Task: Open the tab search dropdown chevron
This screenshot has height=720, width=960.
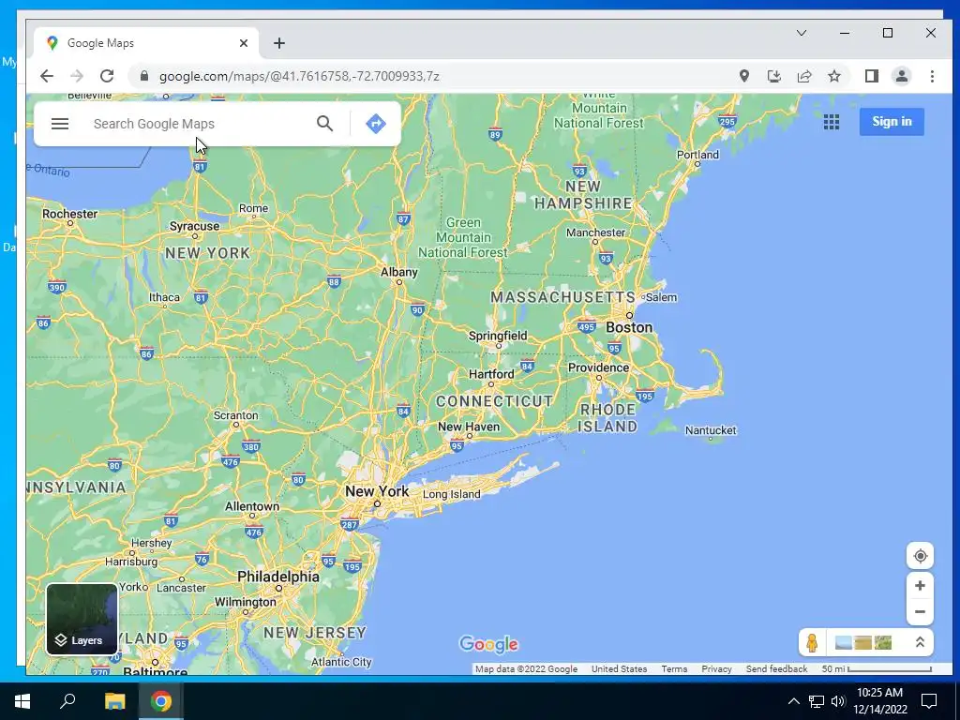Action: click(801, 33)
